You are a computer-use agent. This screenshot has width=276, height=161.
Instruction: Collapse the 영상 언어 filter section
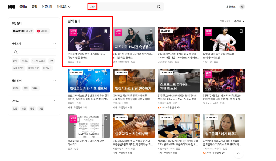coord(54,80)
